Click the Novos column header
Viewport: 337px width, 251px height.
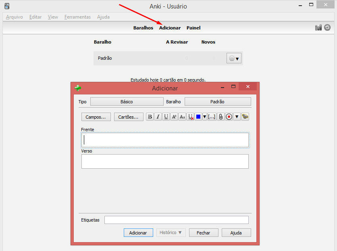[x=208, y=42]
